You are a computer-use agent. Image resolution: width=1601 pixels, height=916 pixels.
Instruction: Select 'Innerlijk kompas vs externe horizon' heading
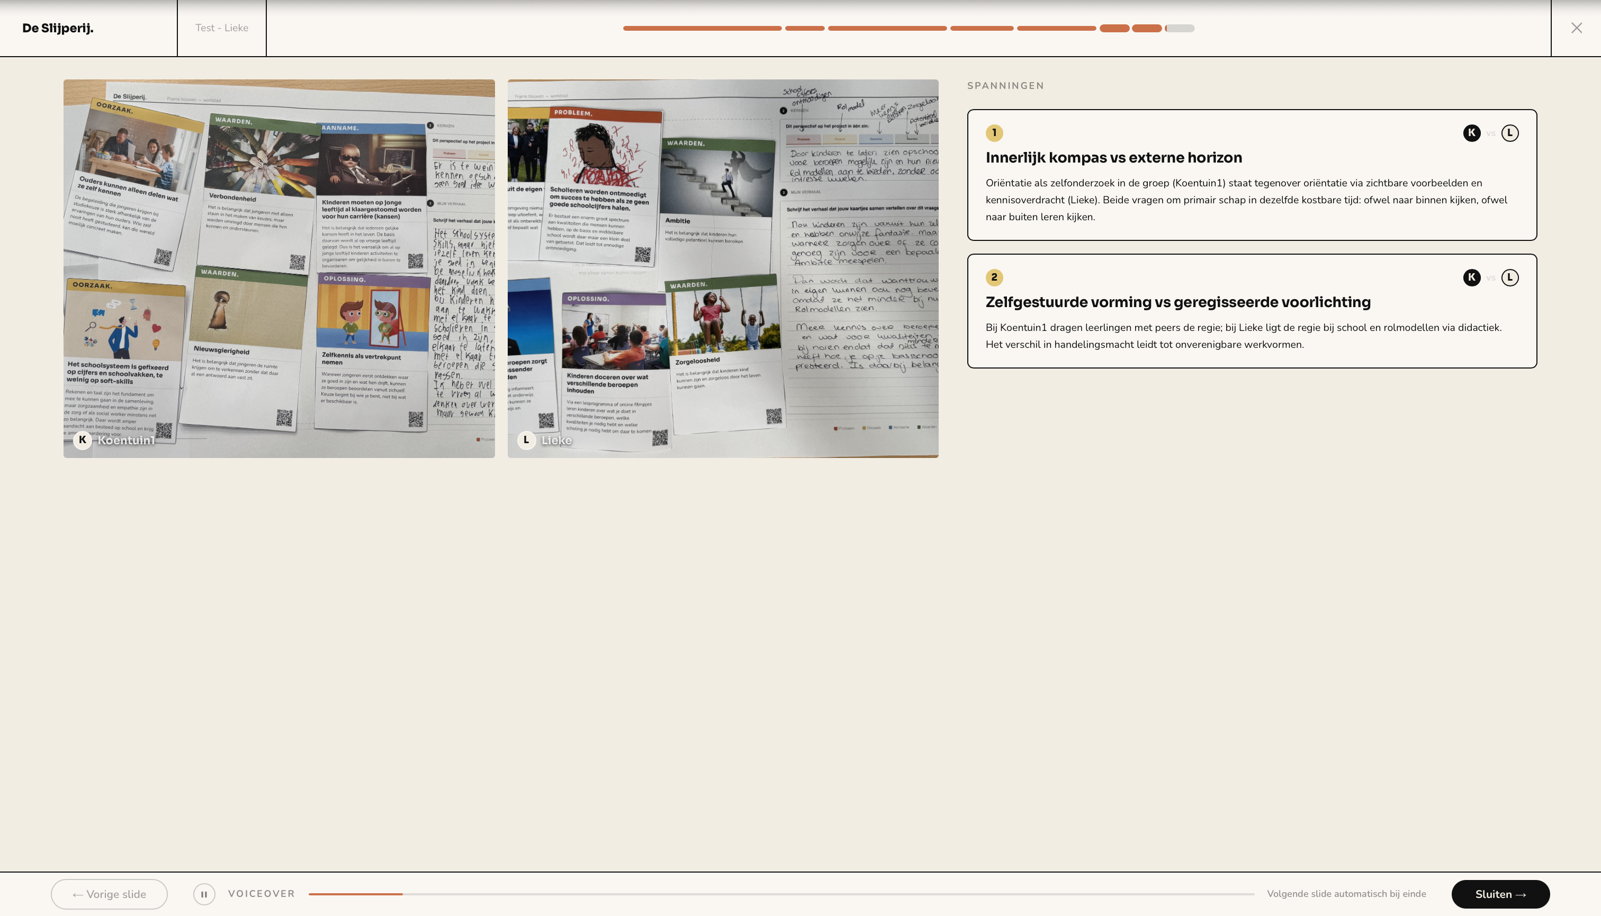tap(1113, 157)
